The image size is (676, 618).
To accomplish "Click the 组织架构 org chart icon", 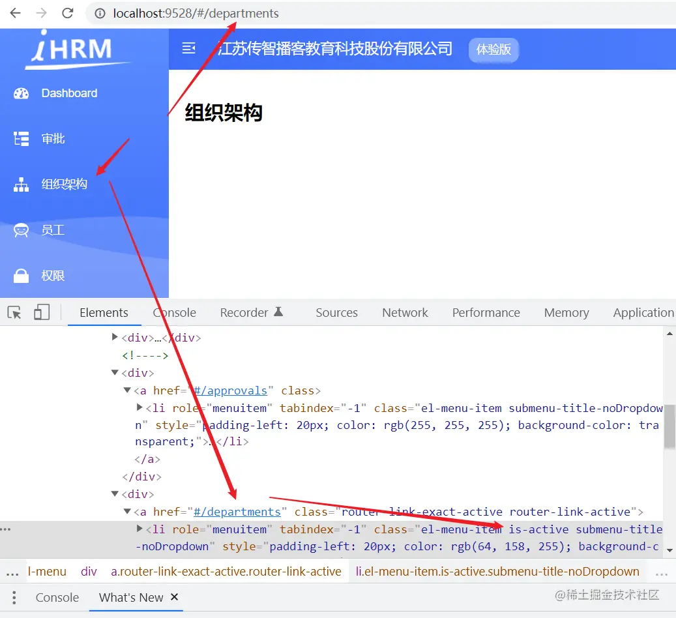I will (x=21, y=184).
